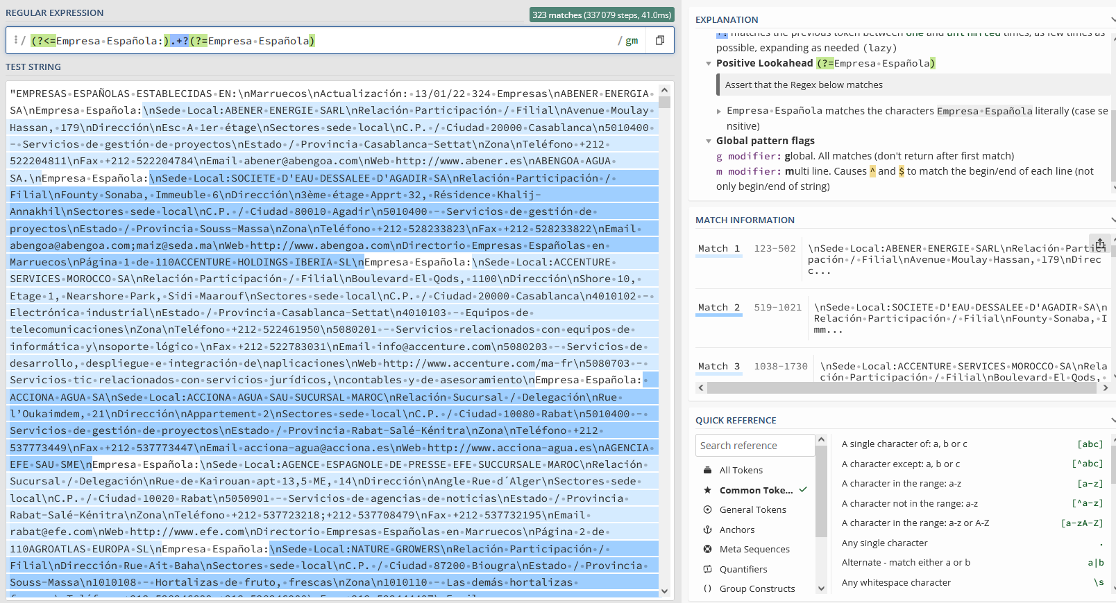Click quick reference category scroll up arrow
Viewport: 1116px width, 603px height.
821,440
